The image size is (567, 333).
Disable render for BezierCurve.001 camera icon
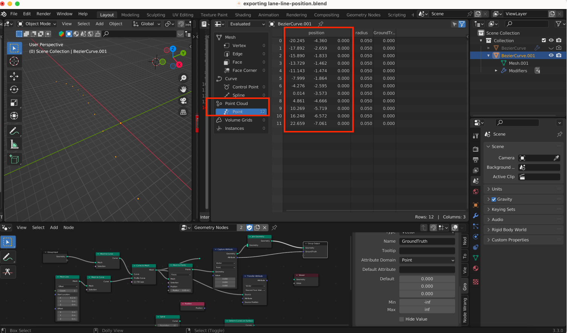(559, 55)
